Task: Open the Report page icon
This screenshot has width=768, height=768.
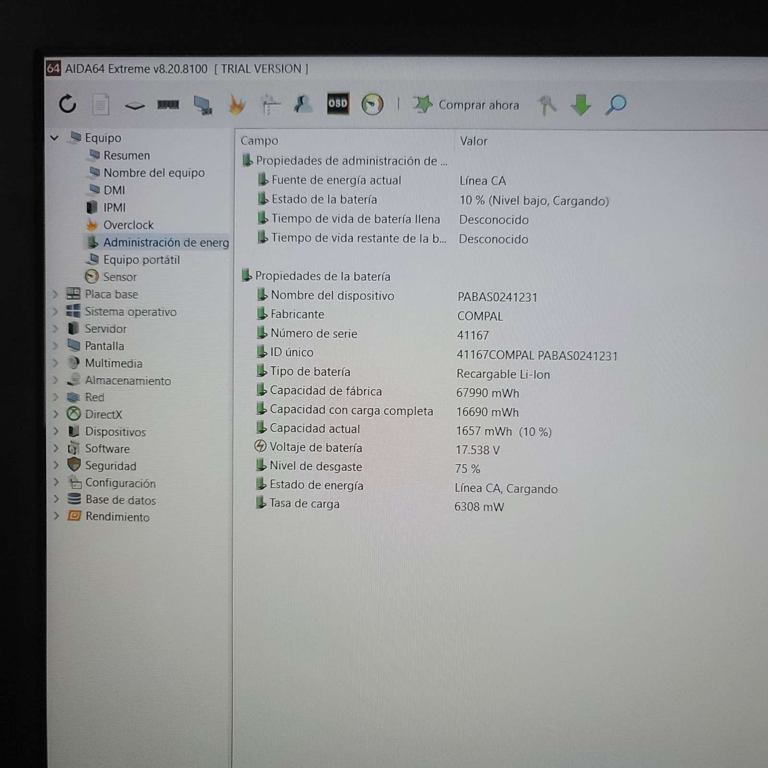Action: coord(101,104)
